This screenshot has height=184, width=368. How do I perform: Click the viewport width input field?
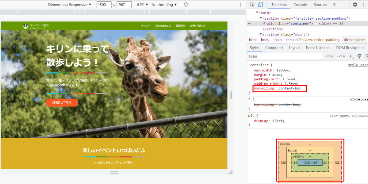click(x=104, y=5)
